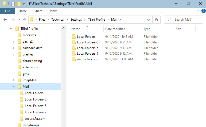Refresh the folder with the refresh icon
This screenshot has width=206, height=127.
(x=157, y=20)
